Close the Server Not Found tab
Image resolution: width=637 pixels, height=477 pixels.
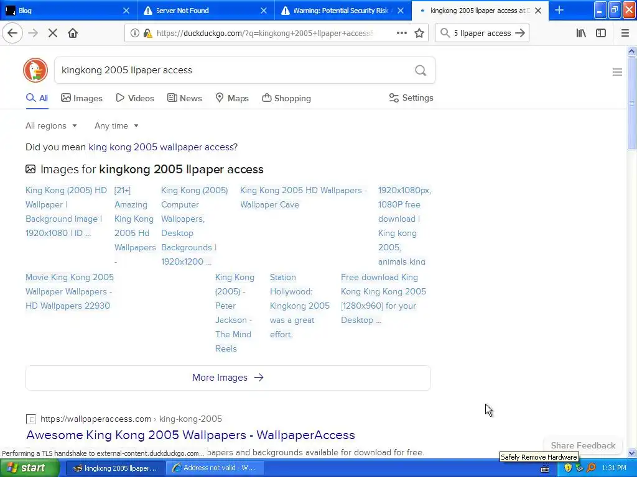coord(264,11)
